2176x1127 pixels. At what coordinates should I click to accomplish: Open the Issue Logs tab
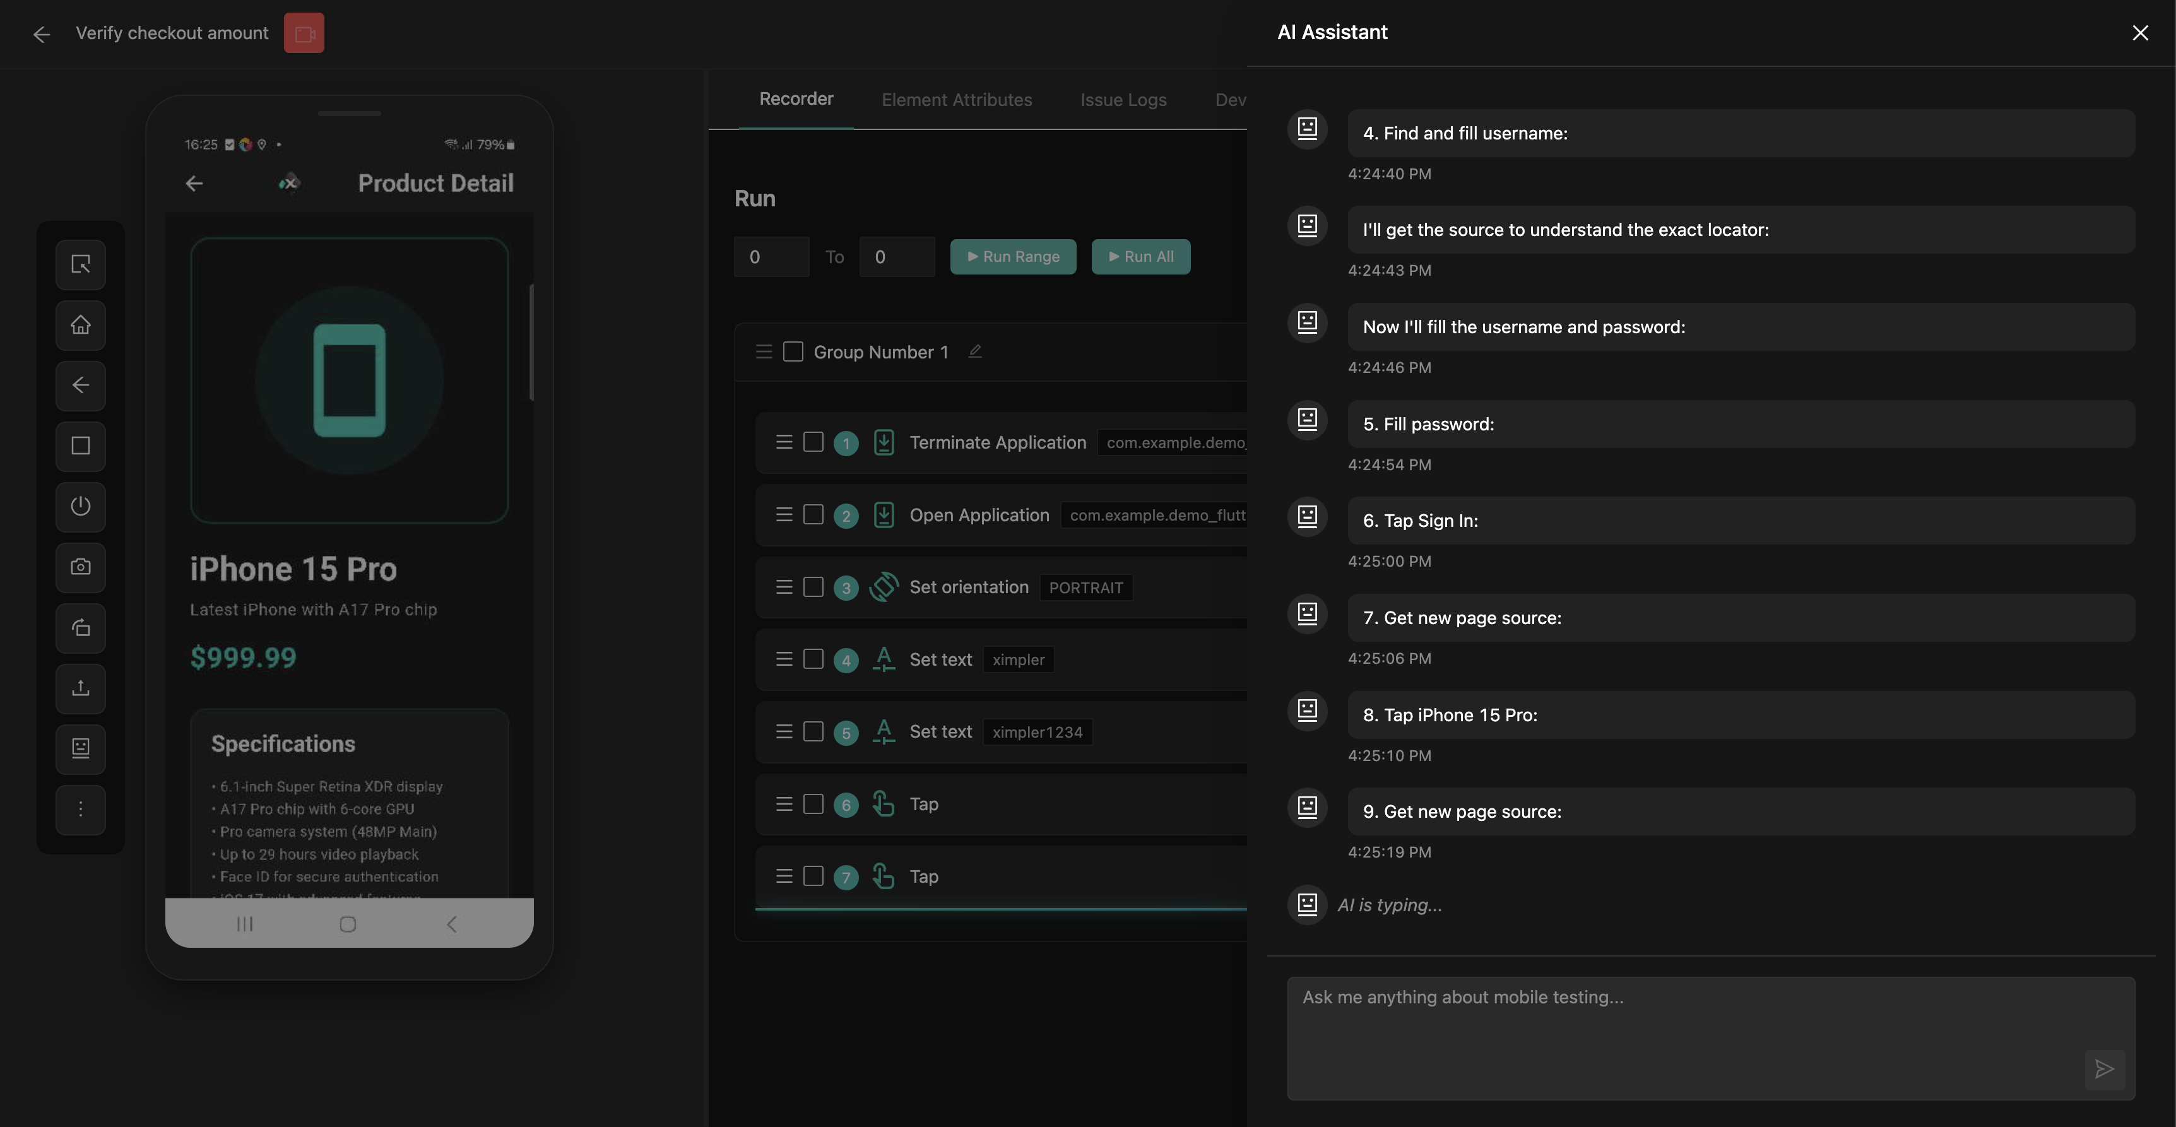tap(1123, 100)
